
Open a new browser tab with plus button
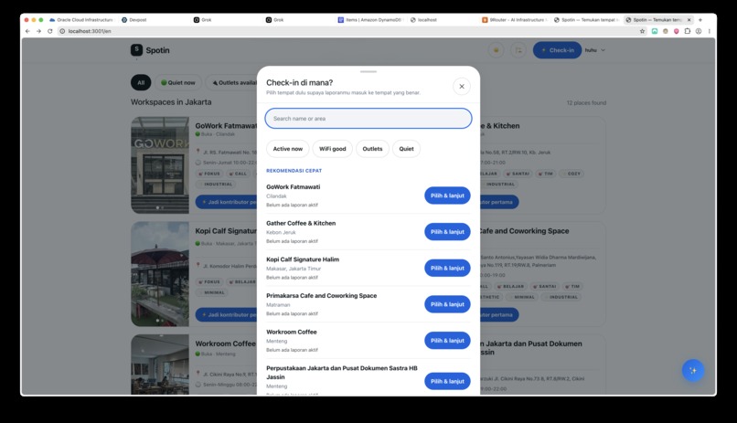pos(700,20)
